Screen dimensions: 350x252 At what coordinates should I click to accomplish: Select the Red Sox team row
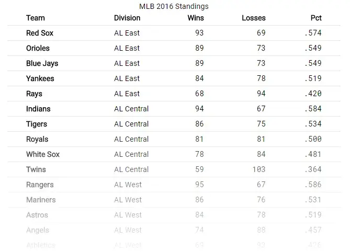40,33
